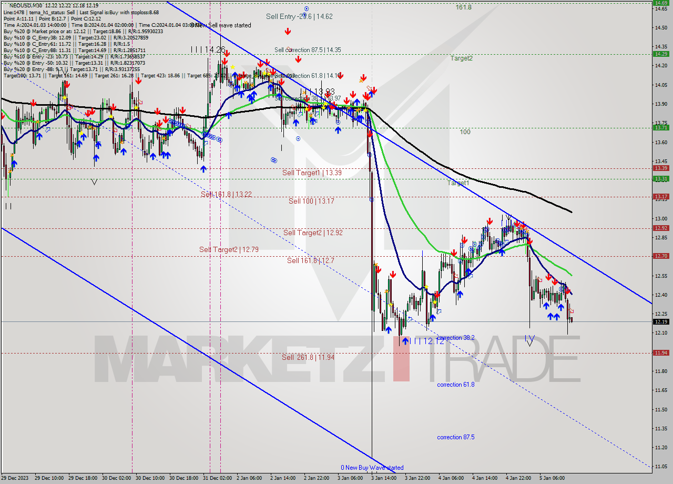The width and height of the screenshot is (673, 484).
Task: Select the red 12.92 price tag
Action: point(661,228)
